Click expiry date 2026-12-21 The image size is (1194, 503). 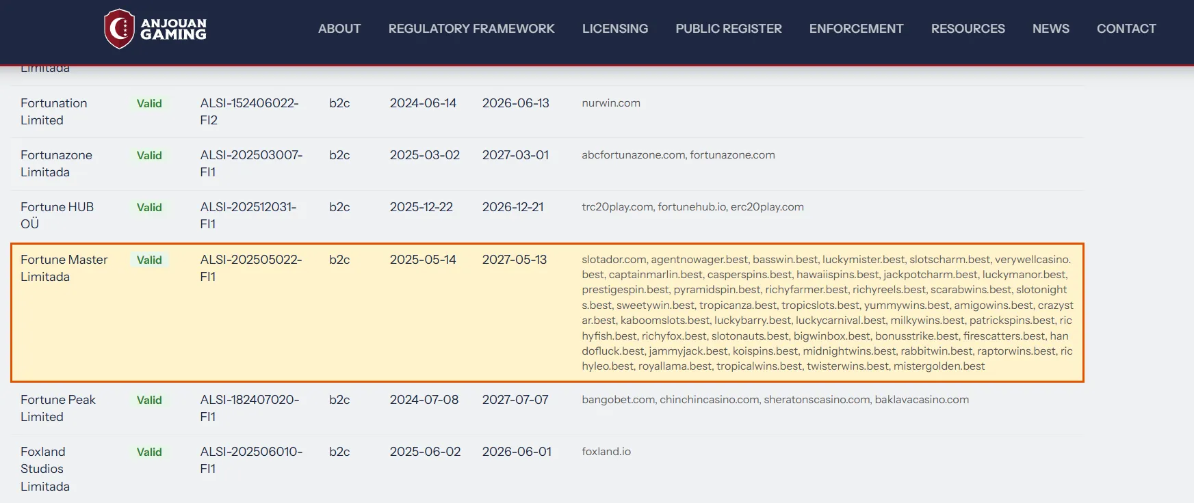click(513, 207)
